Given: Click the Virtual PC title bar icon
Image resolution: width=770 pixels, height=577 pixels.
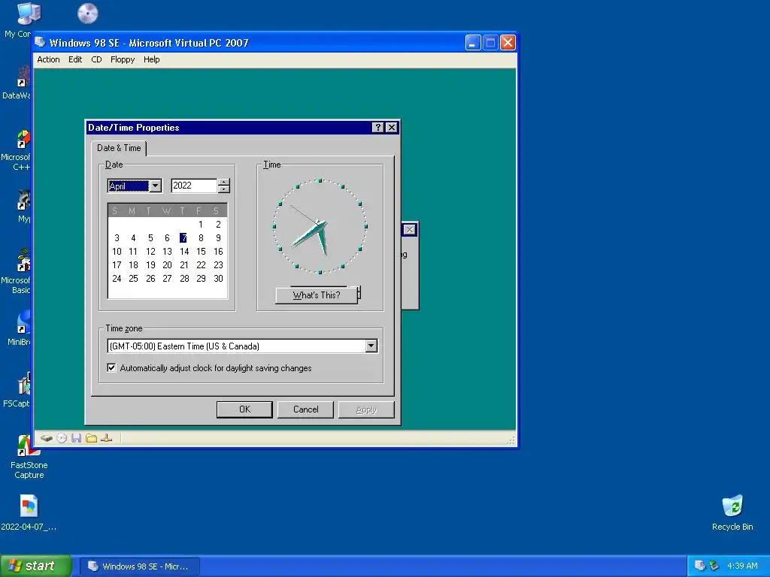Looking at the screenshot, I should pos(41,43).
